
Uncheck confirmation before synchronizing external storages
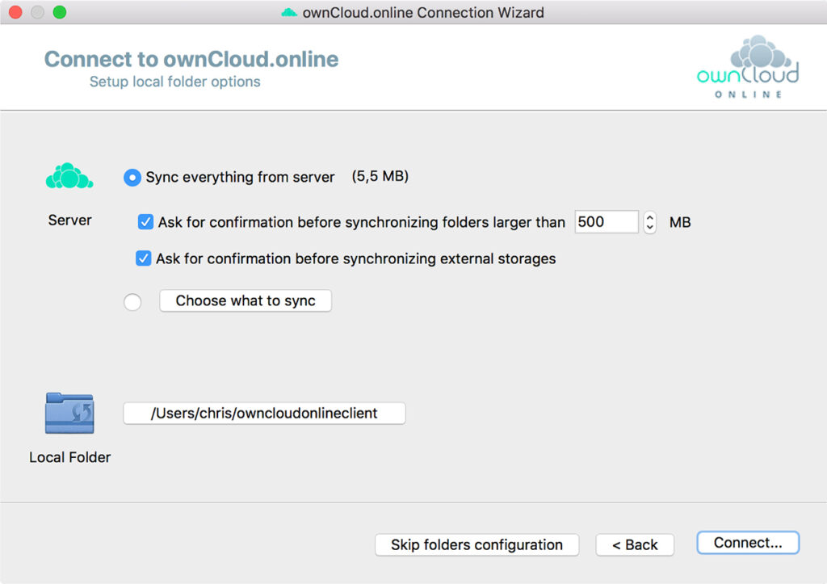pos(143,259)
